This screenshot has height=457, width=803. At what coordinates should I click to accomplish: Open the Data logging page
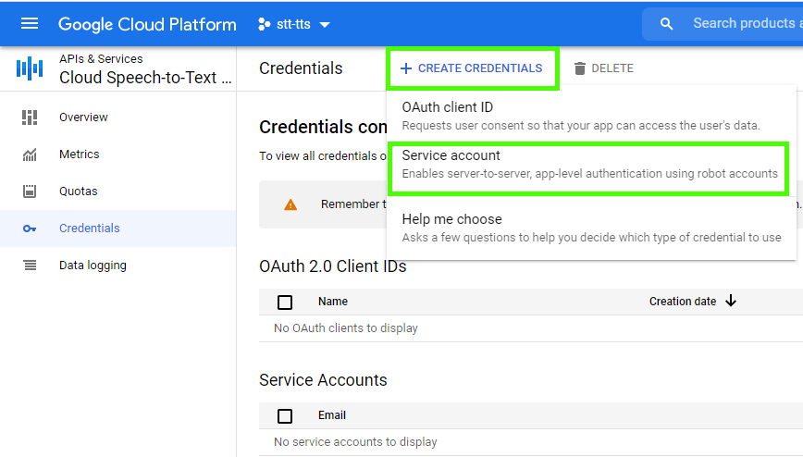[93, 266]
